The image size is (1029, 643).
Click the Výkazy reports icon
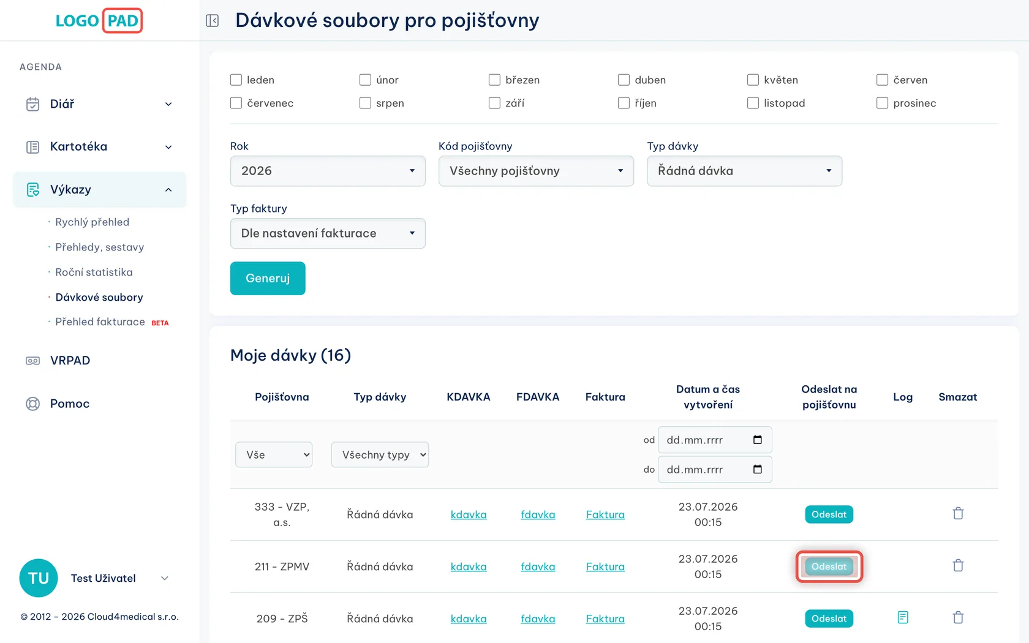[x=33, y=190]
